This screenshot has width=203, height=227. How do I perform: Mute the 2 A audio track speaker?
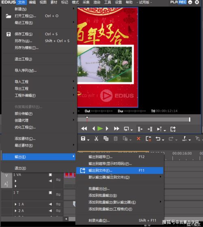click(x=50, y=211)
